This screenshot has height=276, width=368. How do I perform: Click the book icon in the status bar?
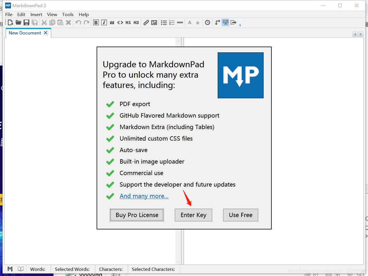pos(21,269)
